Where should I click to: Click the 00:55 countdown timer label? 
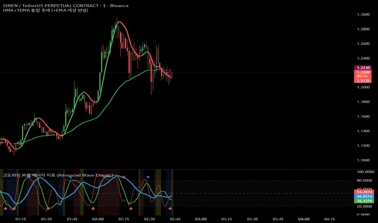pos(362,76)
